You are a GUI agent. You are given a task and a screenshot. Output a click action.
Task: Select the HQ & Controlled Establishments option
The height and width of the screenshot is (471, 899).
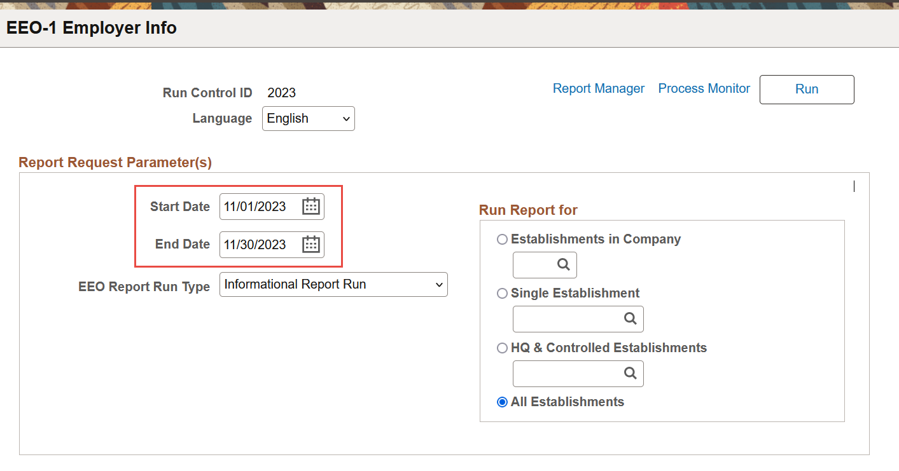503,348
